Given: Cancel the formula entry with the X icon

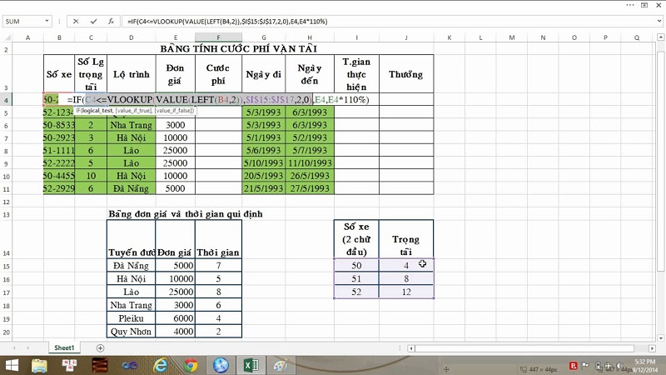Looking at the screenshot, I should pyautogui.click(x=76, y=22).
